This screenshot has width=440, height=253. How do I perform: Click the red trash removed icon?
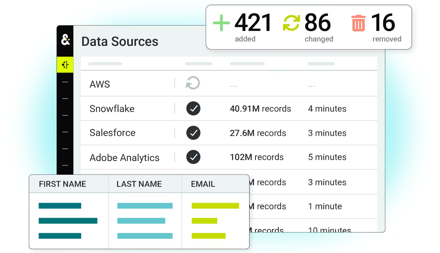click(x=358, y=23)
